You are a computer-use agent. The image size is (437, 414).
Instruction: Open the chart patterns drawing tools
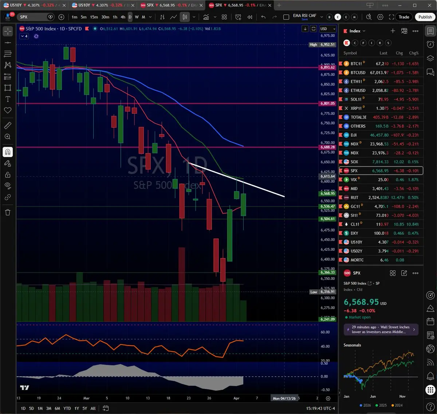coord(8,65)
